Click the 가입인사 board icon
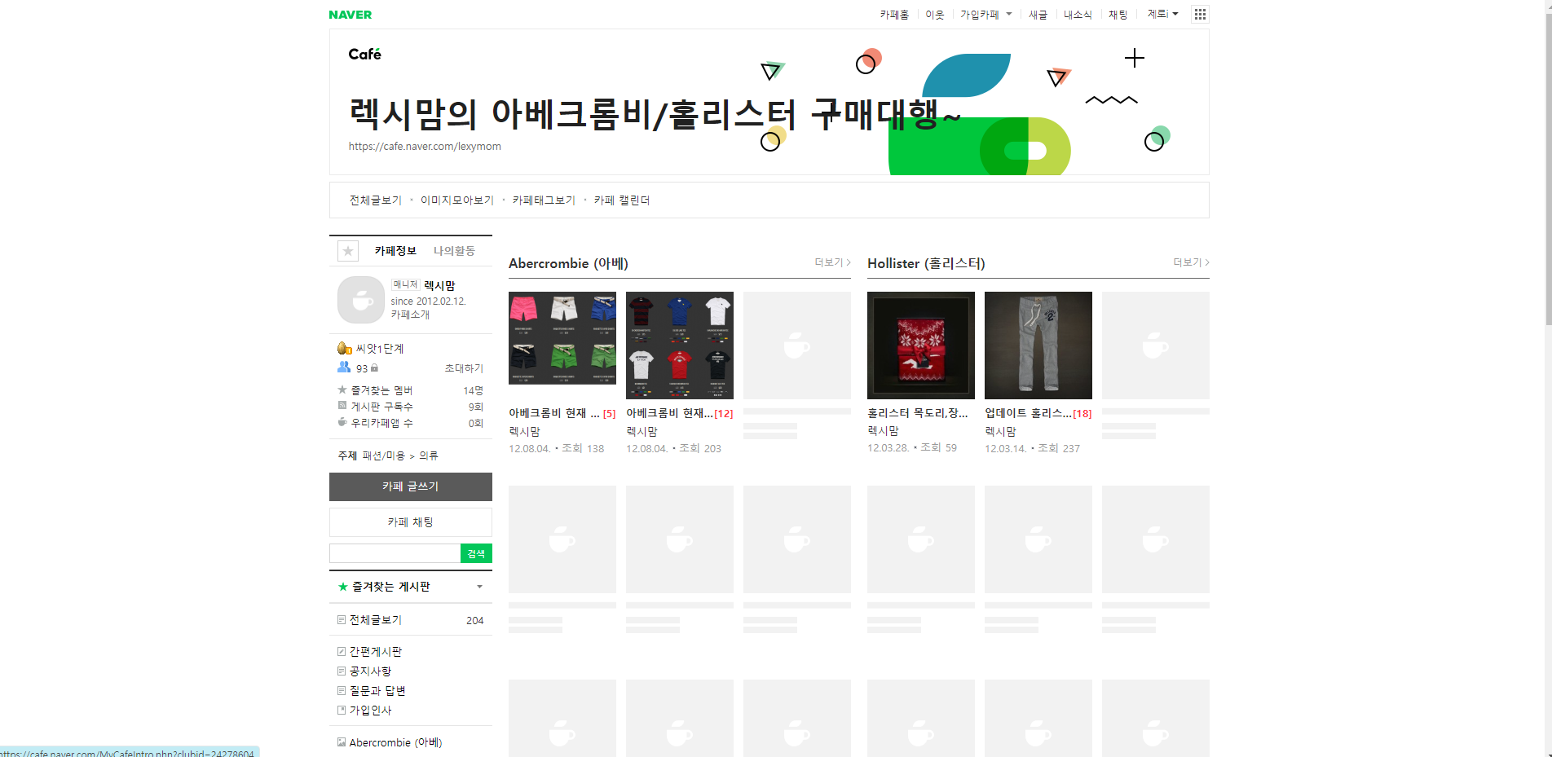 point(342,711)
